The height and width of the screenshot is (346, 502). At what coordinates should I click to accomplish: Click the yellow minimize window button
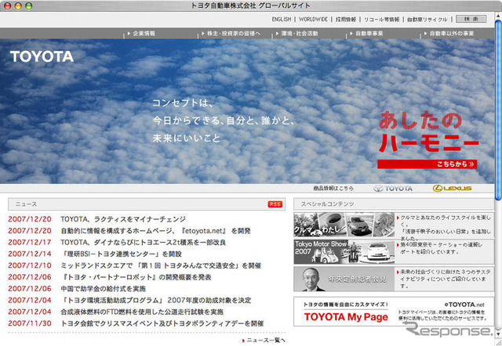click(18, 5)
